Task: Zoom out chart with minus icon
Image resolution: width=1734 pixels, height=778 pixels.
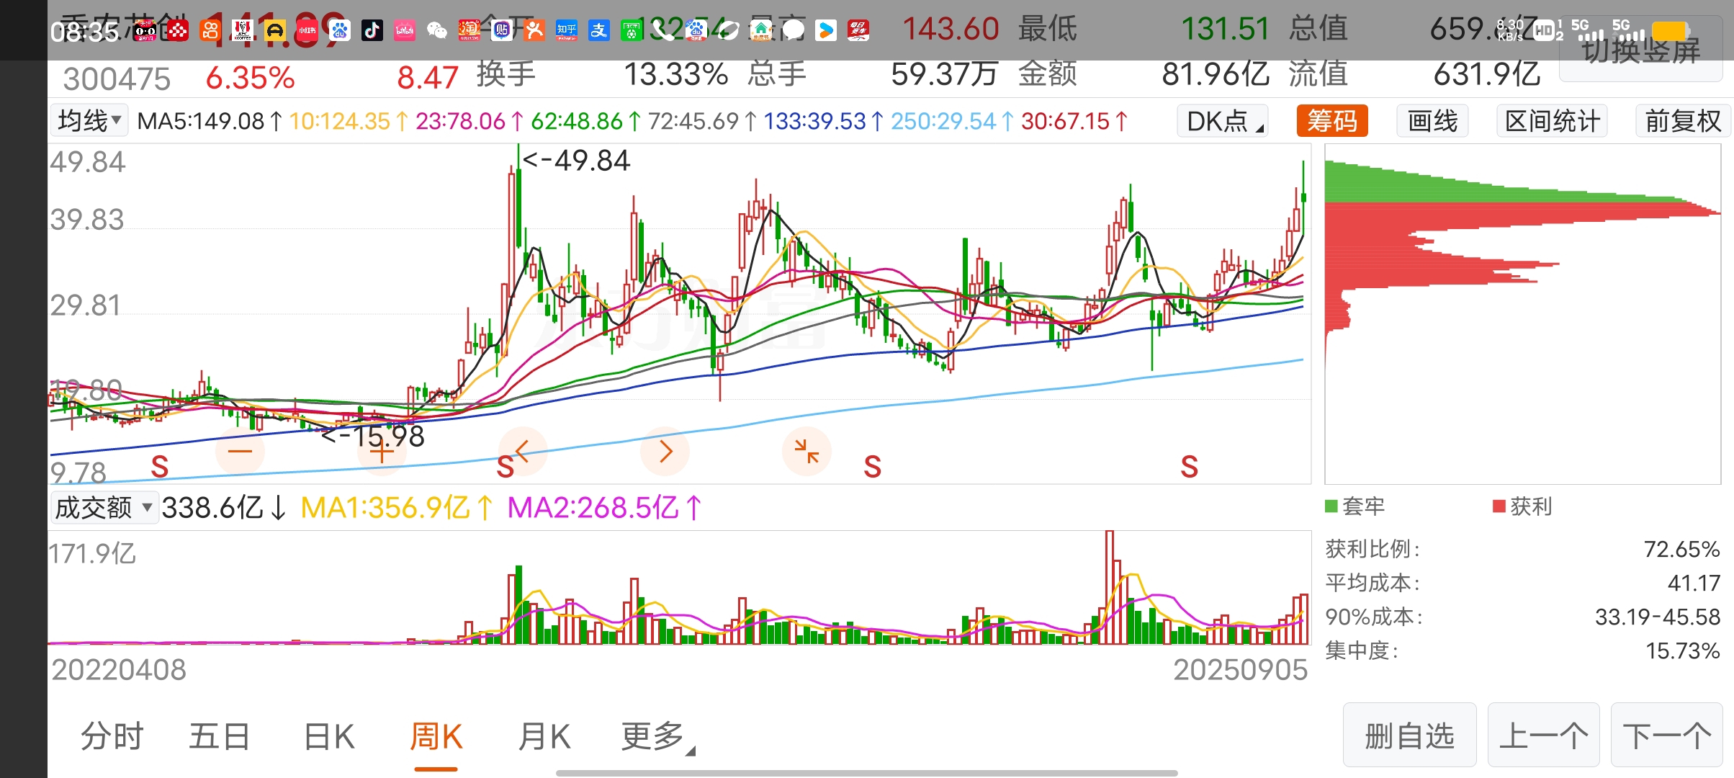Action: [240, 452]
